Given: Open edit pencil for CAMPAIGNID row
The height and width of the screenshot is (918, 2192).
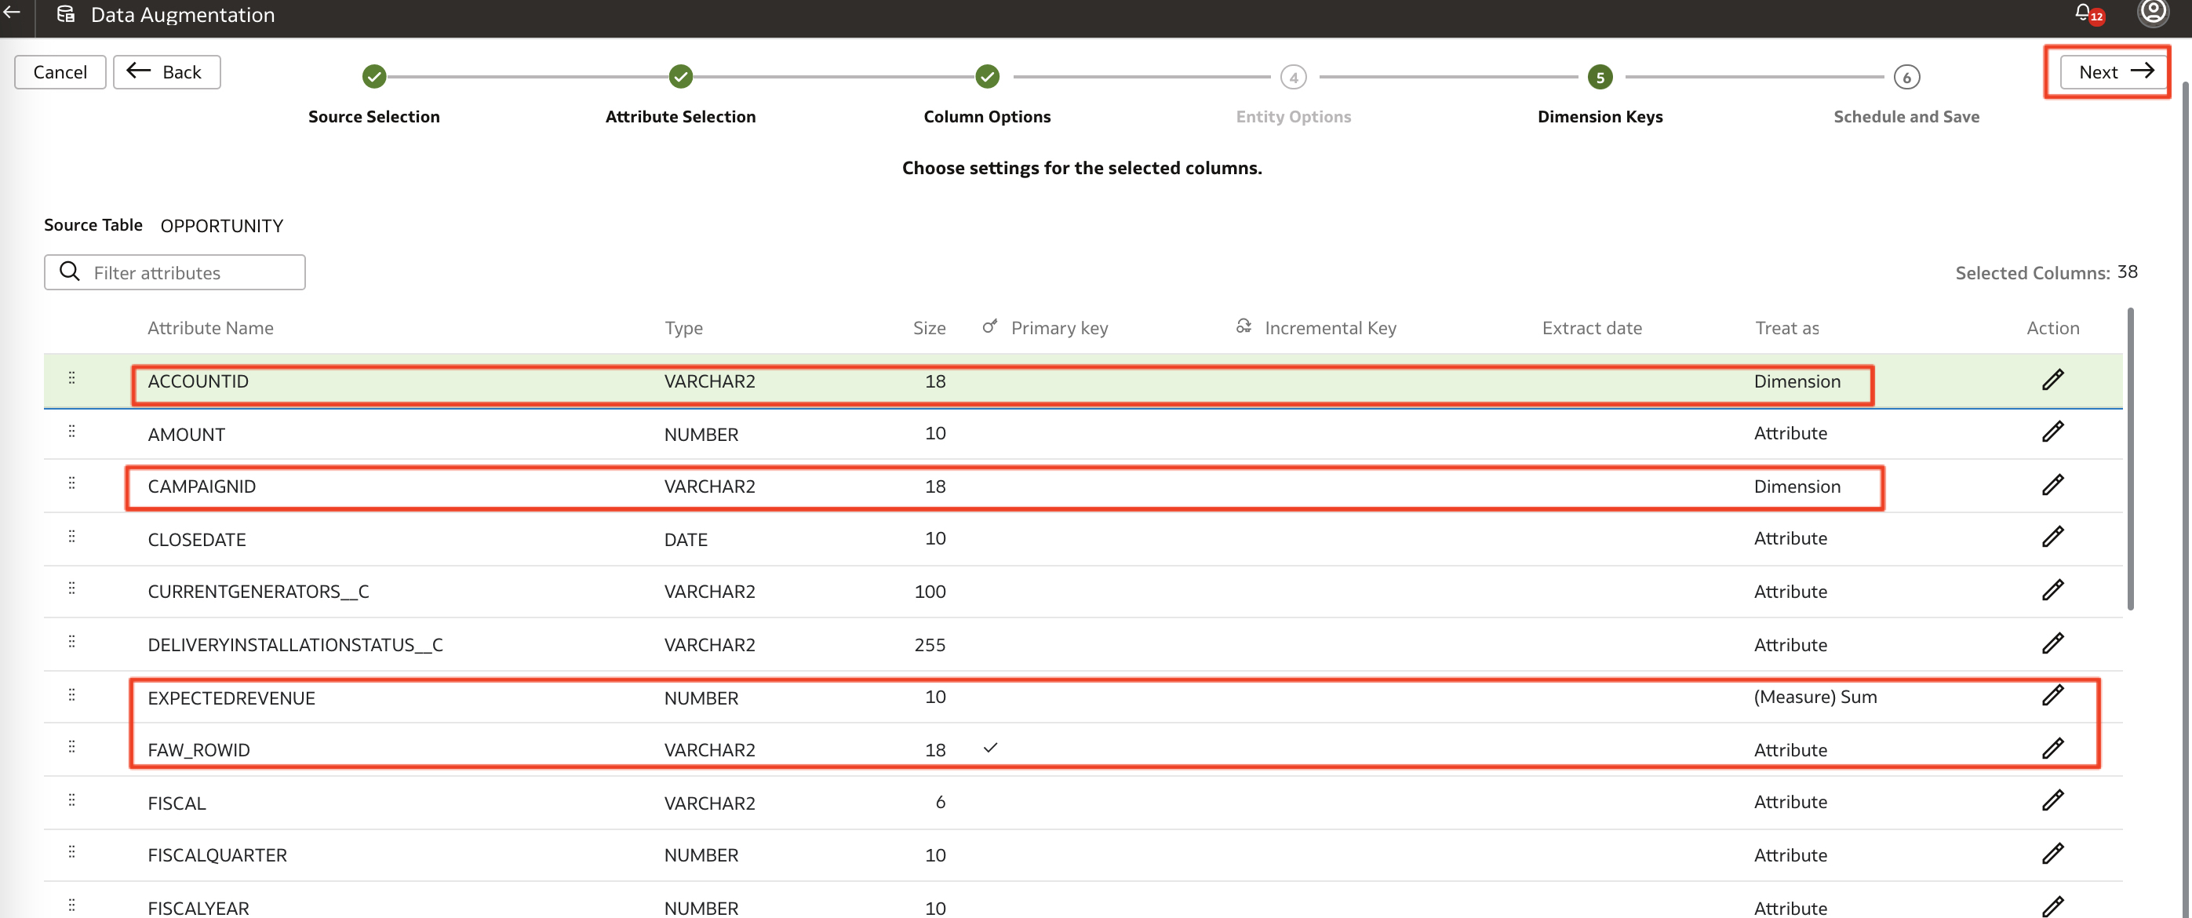Looking at the screenshot, I should (x=2052, y=485).
